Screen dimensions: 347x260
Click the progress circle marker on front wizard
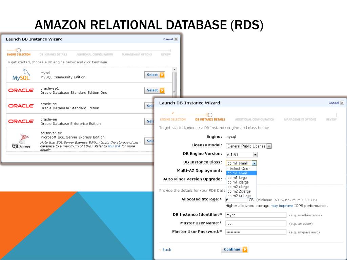(x=210, y=115)
